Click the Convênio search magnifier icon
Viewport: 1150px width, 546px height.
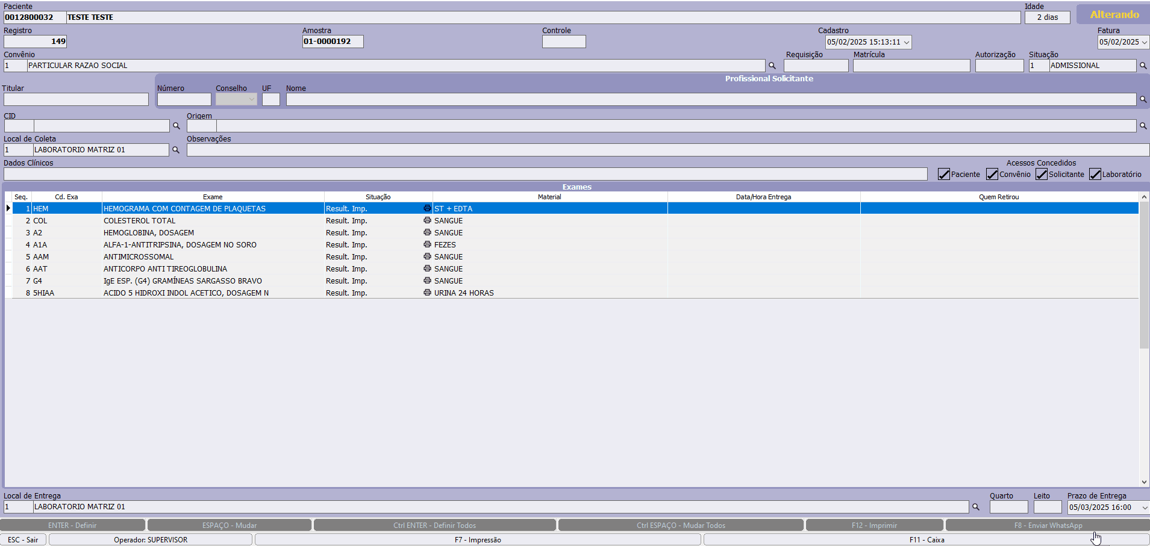click(772, 66)
